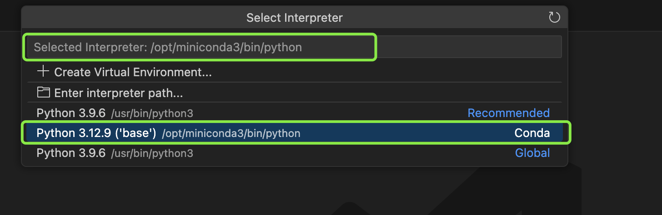
Task: Click the blue Recommended label
Action: tap(509, 113)
